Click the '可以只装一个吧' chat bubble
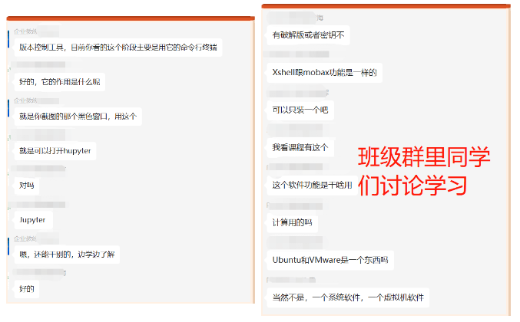 (x=300, y=110)
